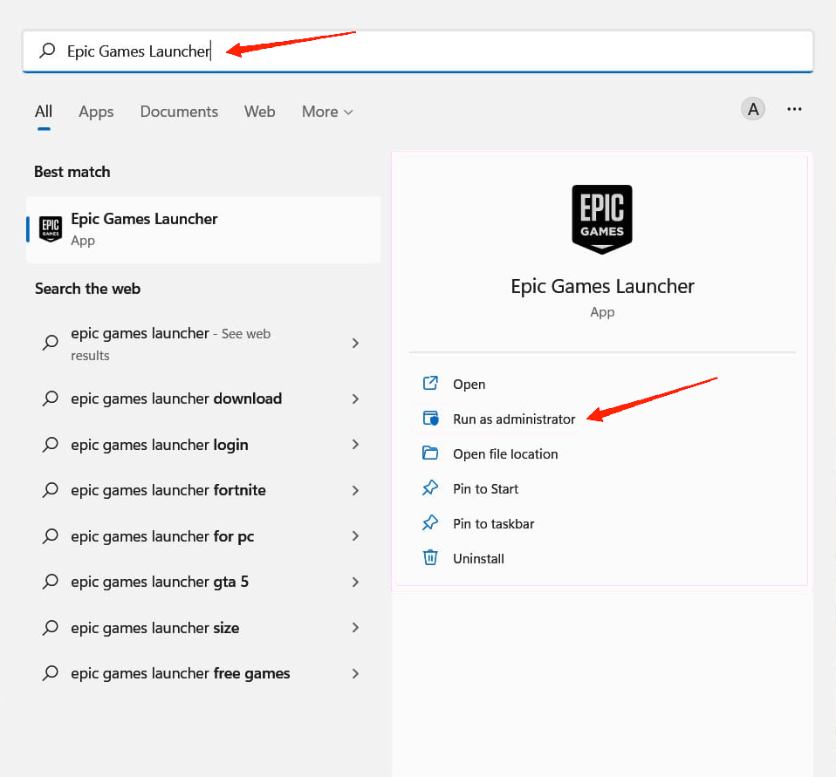The width and height of the screenshot is (836, 777).
Task: Click inside the search input field
Action: pyautogui.click(x=262, y=51)
